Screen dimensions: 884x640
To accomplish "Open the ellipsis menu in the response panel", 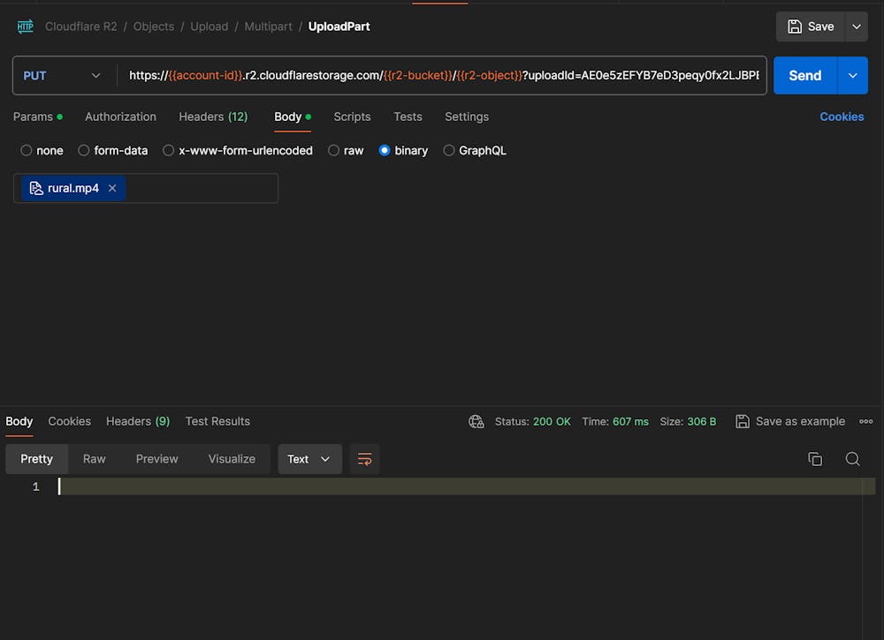I will coord(866,421).
